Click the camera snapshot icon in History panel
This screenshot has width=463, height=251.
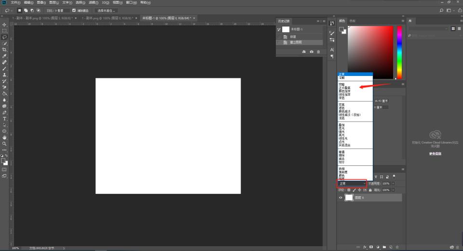pyautogui.click(x=312, y=51)
